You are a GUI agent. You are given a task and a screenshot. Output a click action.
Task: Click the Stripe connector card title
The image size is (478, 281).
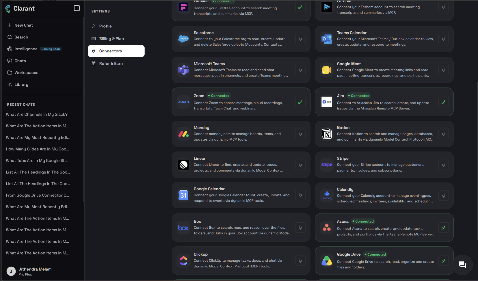[x=343, y=159]
